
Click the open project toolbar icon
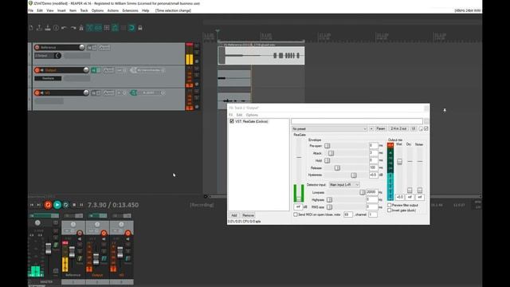[39, 28]
